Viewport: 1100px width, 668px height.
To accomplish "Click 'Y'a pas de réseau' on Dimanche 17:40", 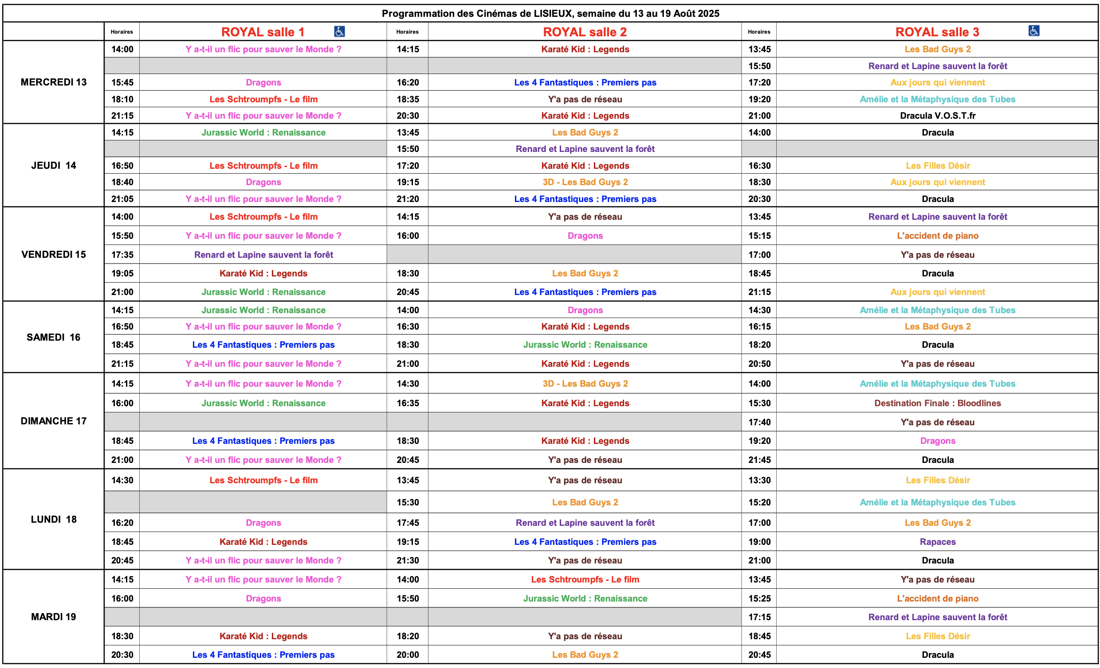I will [938, 422].
